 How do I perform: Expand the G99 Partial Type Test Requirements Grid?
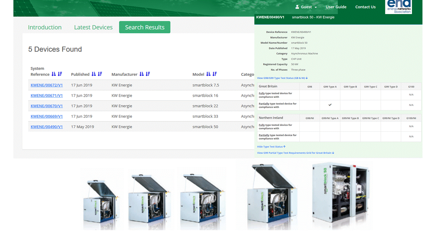(x=295, y=153)
